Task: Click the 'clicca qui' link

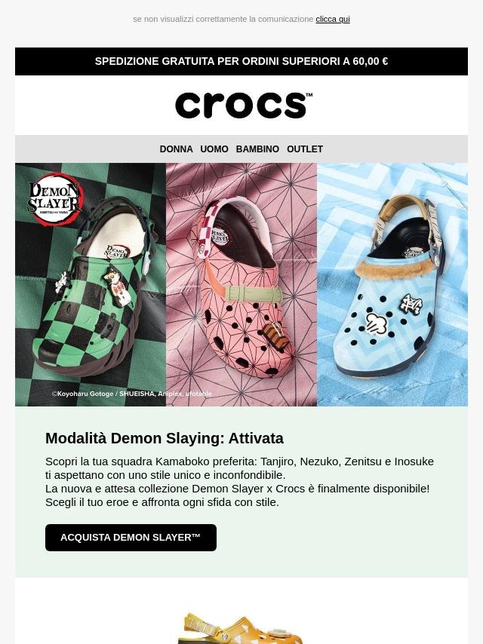Action: click(x=333, y=19)
